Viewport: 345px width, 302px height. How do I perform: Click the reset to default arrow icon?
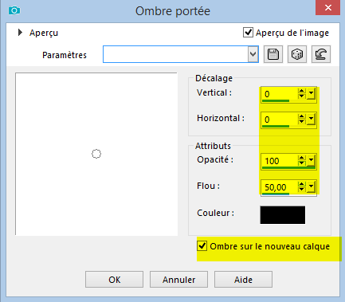[x=321, y=54]
